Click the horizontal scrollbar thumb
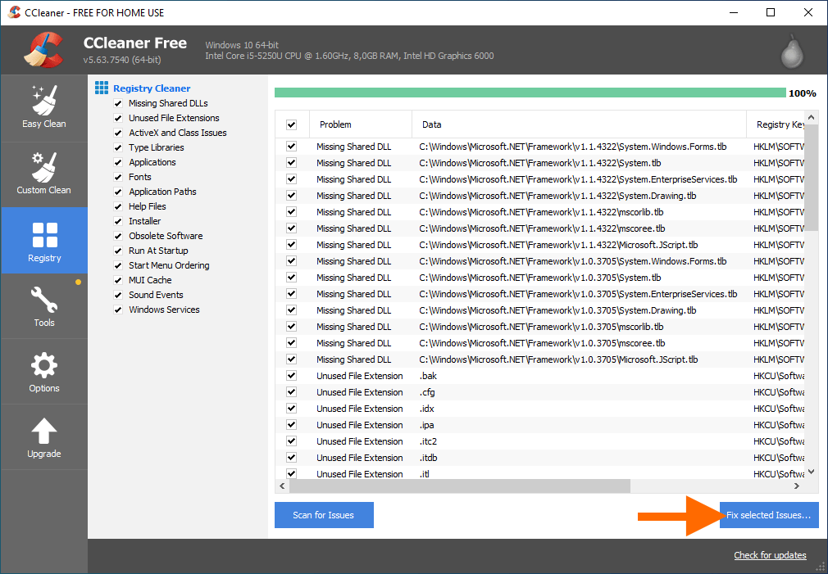Image resolution: width=828 pixels, height=574 pixels. point(460,486)
